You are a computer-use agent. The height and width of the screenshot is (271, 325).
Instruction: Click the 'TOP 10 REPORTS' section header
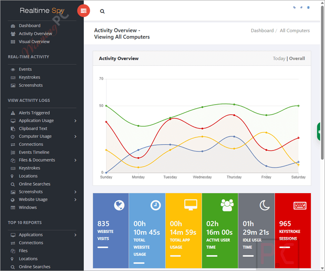coord(25,223)
